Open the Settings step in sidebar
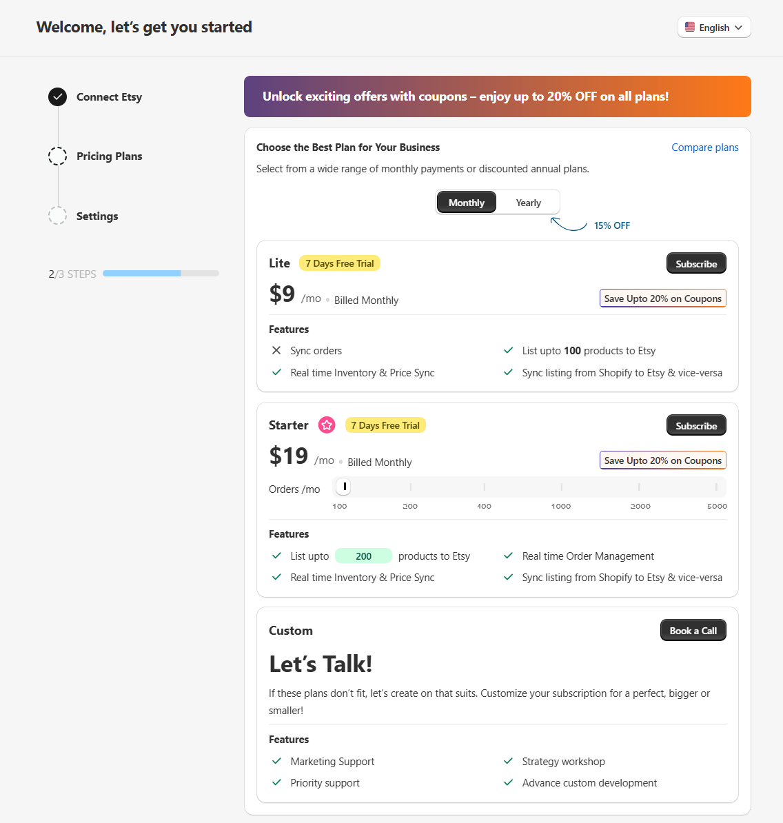The image size is (783, 823). [97, 216]
